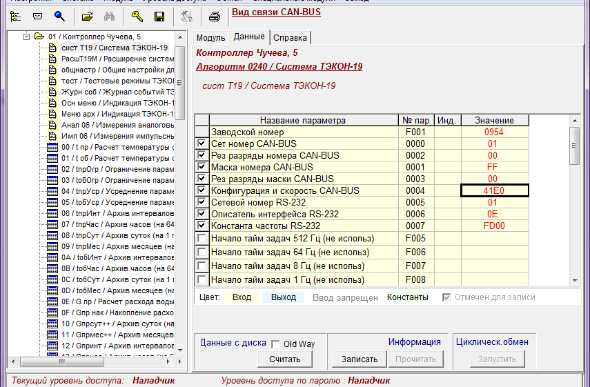Click the yellow key access icon
Viewport: 590px width, 387px height.
pos(137,17)
